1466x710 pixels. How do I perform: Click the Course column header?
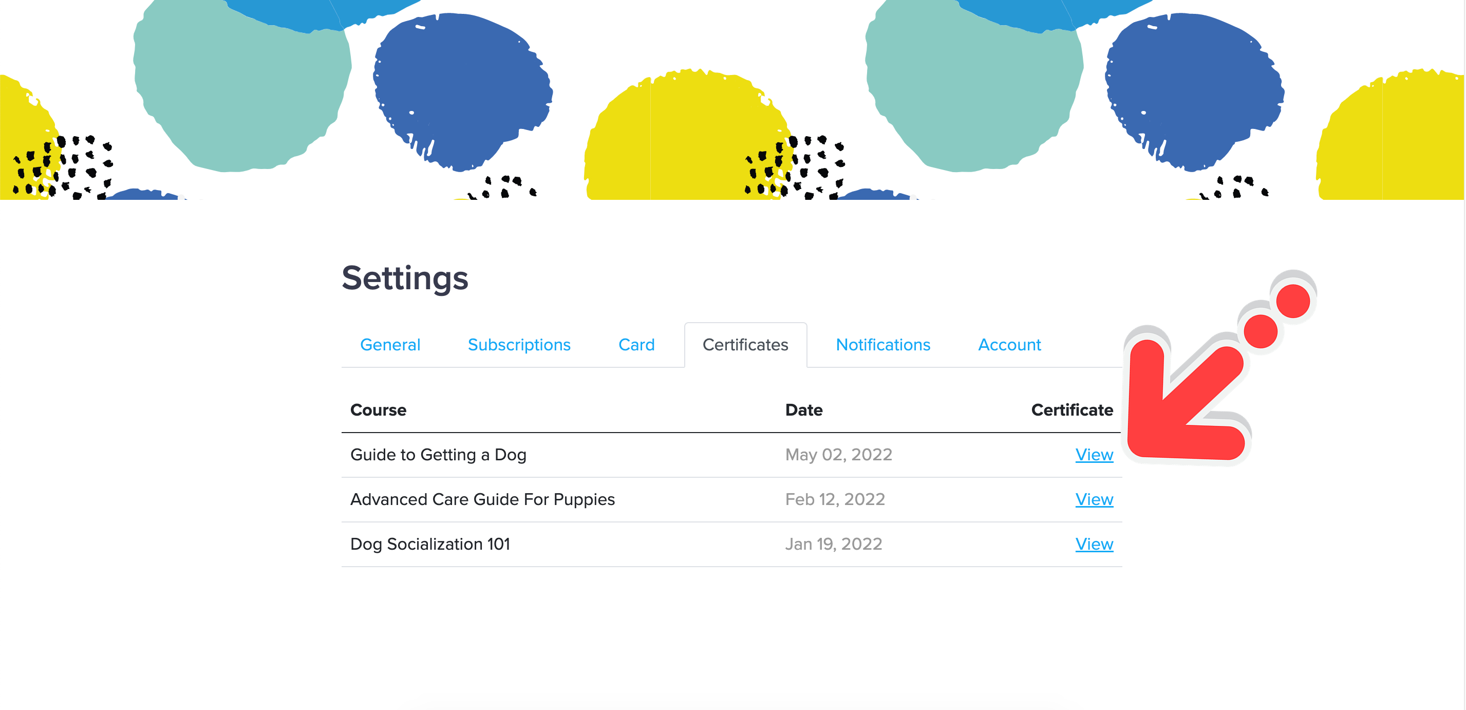[x=378, y=410]
